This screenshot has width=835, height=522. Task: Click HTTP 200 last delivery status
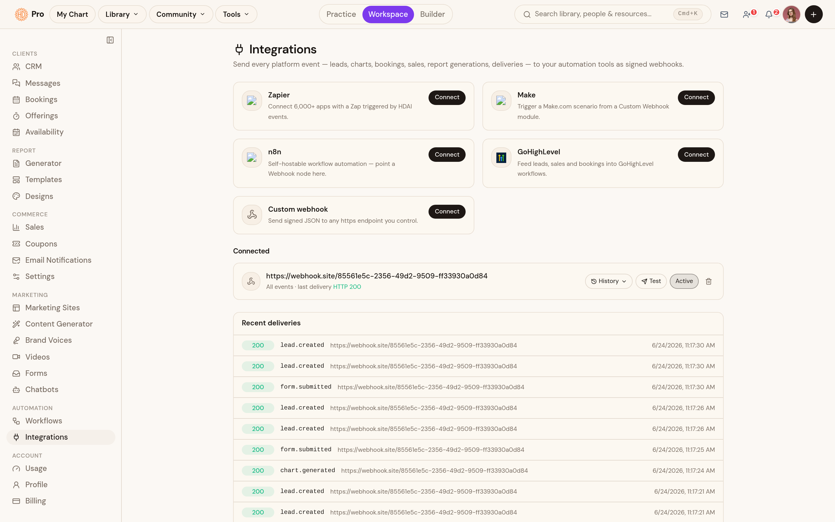tap(347, 287)
